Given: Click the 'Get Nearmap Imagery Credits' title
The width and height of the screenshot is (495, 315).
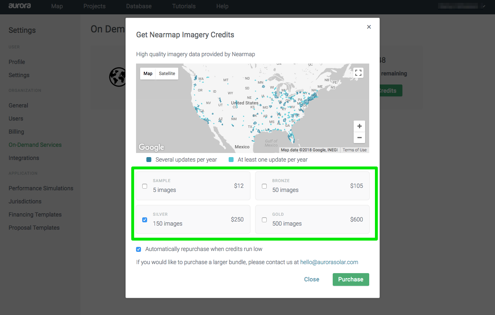Looking at the screenshot, I should point(185,35).
